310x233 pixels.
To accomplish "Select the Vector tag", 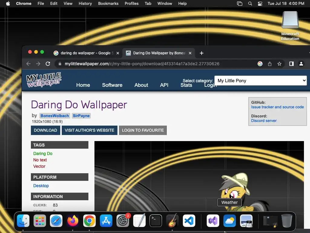I will pos(39,166).
